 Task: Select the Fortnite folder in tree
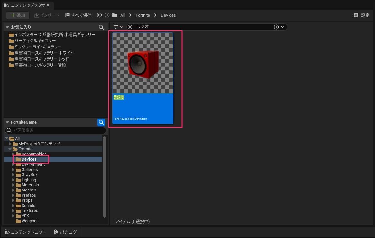pos(23,149)
